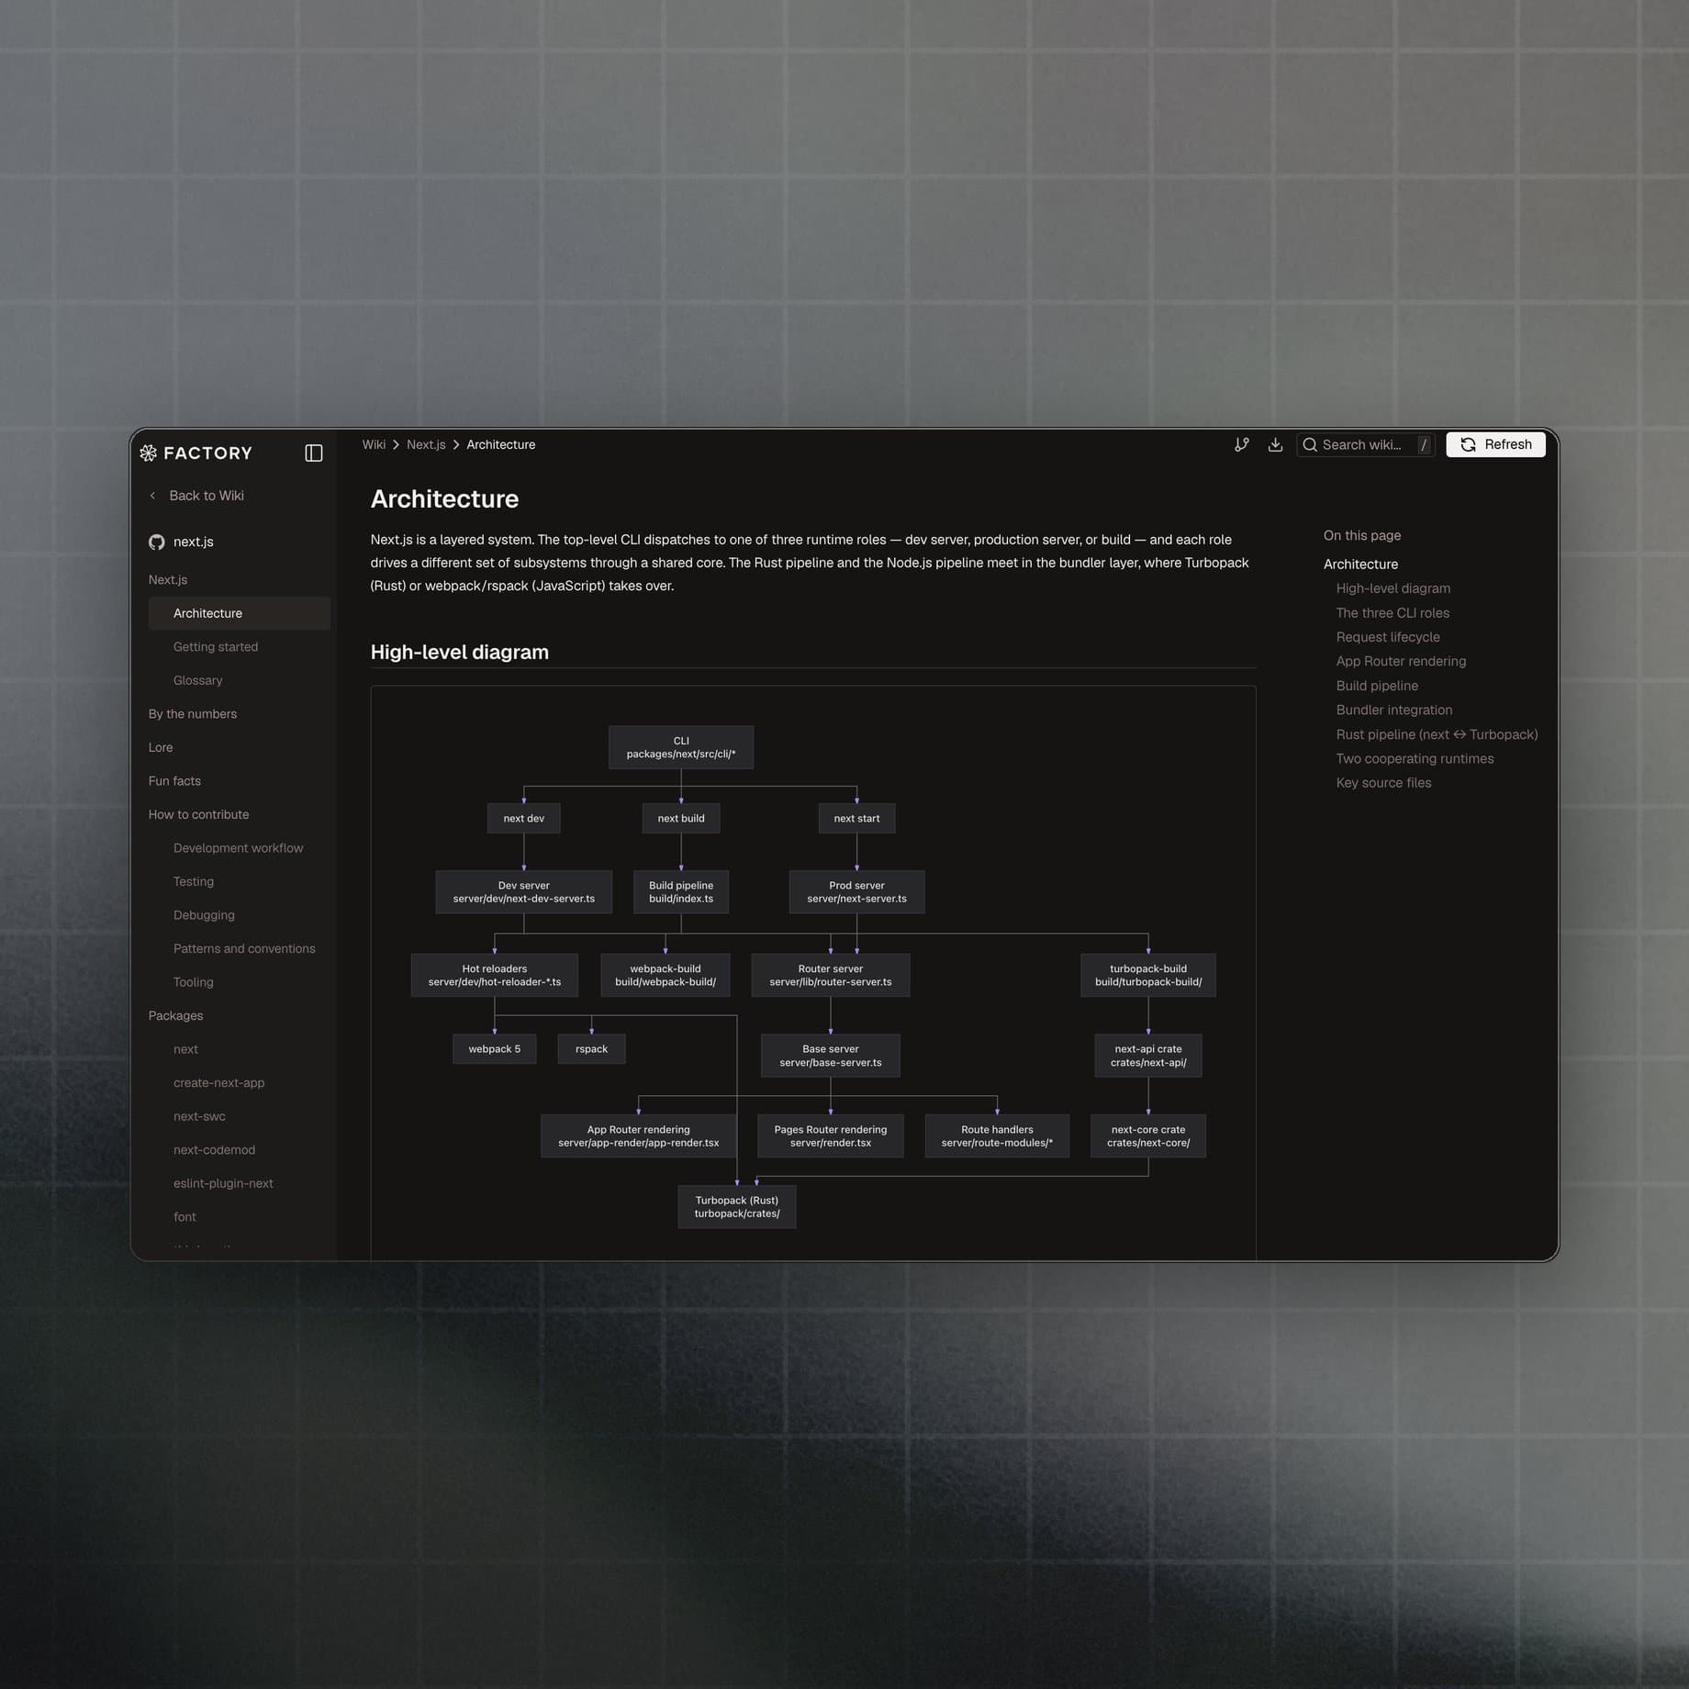Click the Factory snowflake logo icon
Image resolution: width=1689 pixels, height=1689 pixels.
(148, 453)
